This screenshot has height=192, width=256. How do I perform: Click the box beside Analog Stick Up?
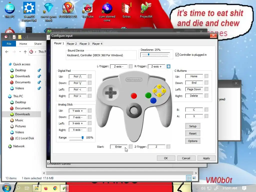pyautogui.click(x=90, y=110)
